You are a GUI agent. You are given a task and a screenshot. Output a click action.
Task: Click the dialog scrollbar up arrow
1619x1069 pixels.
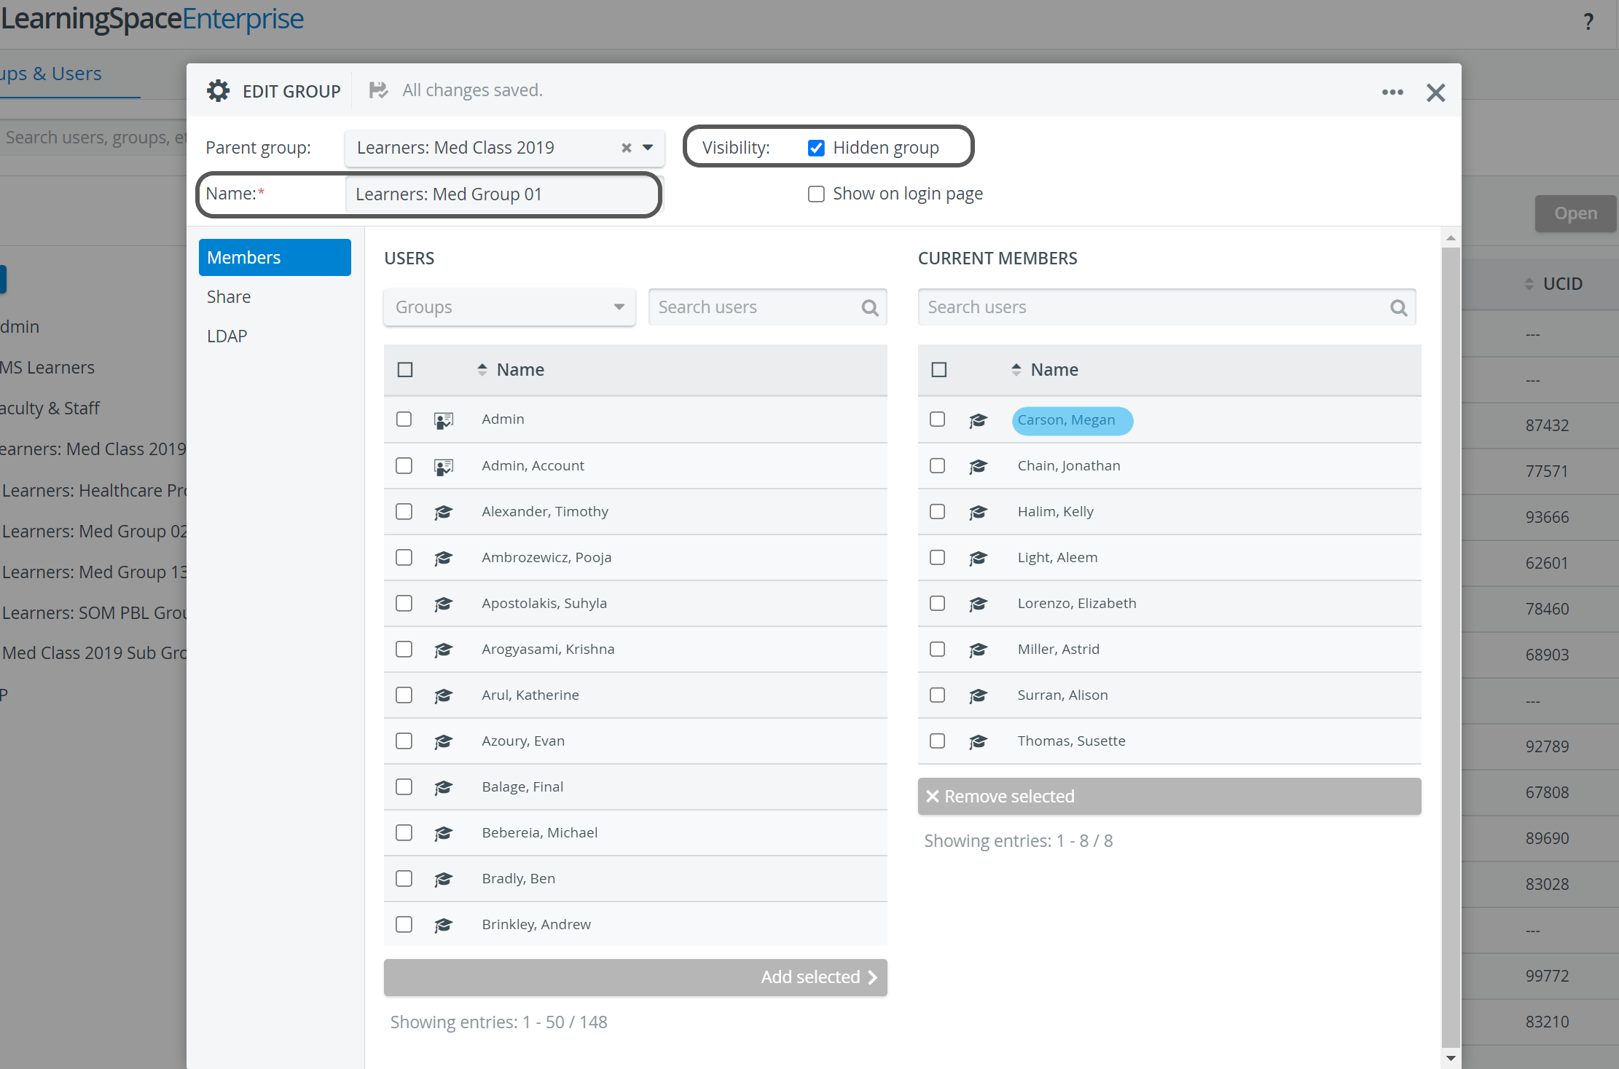1451,238
